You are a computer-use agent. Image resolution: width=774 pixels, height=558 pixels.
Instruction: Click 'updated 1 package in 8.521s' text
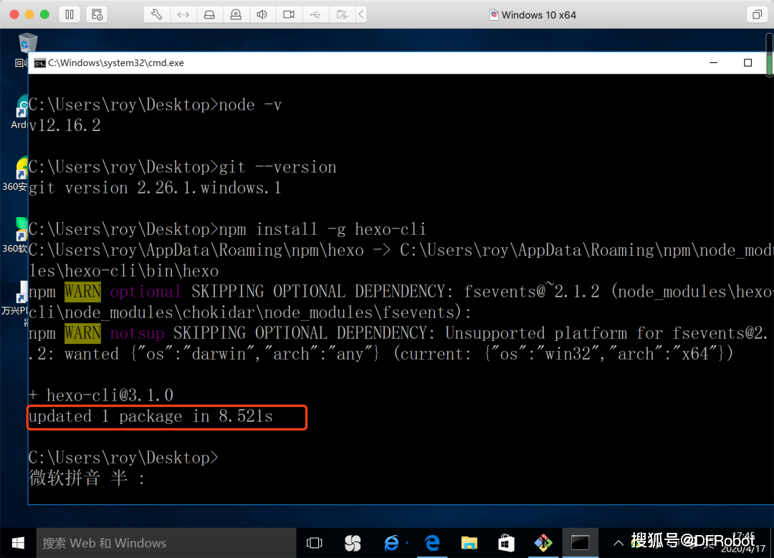(150, 416)
